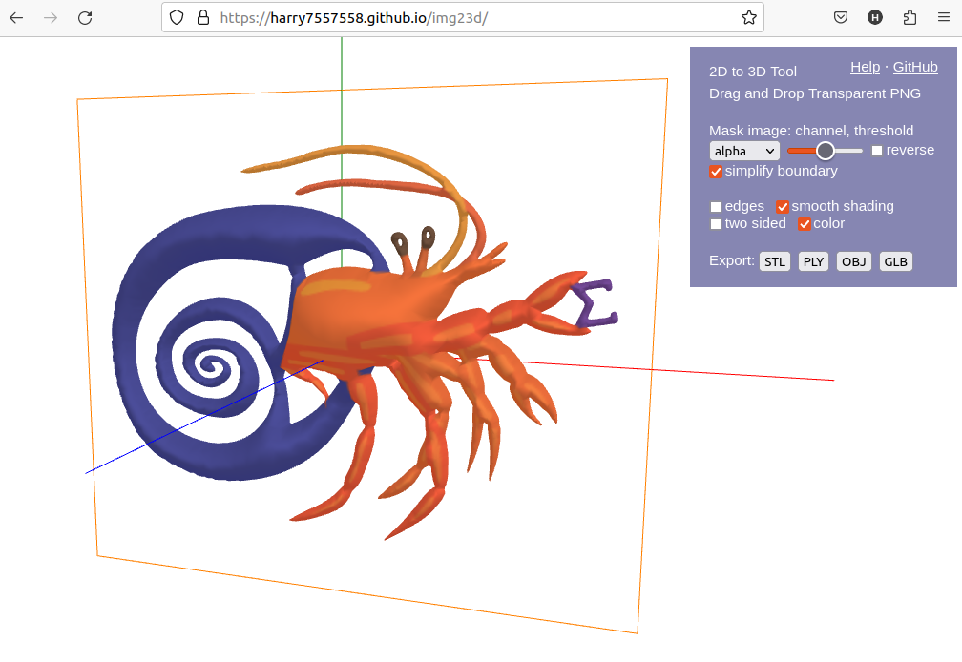
Task: Open the Firefox account profile icon
Action: pos(875,17)
